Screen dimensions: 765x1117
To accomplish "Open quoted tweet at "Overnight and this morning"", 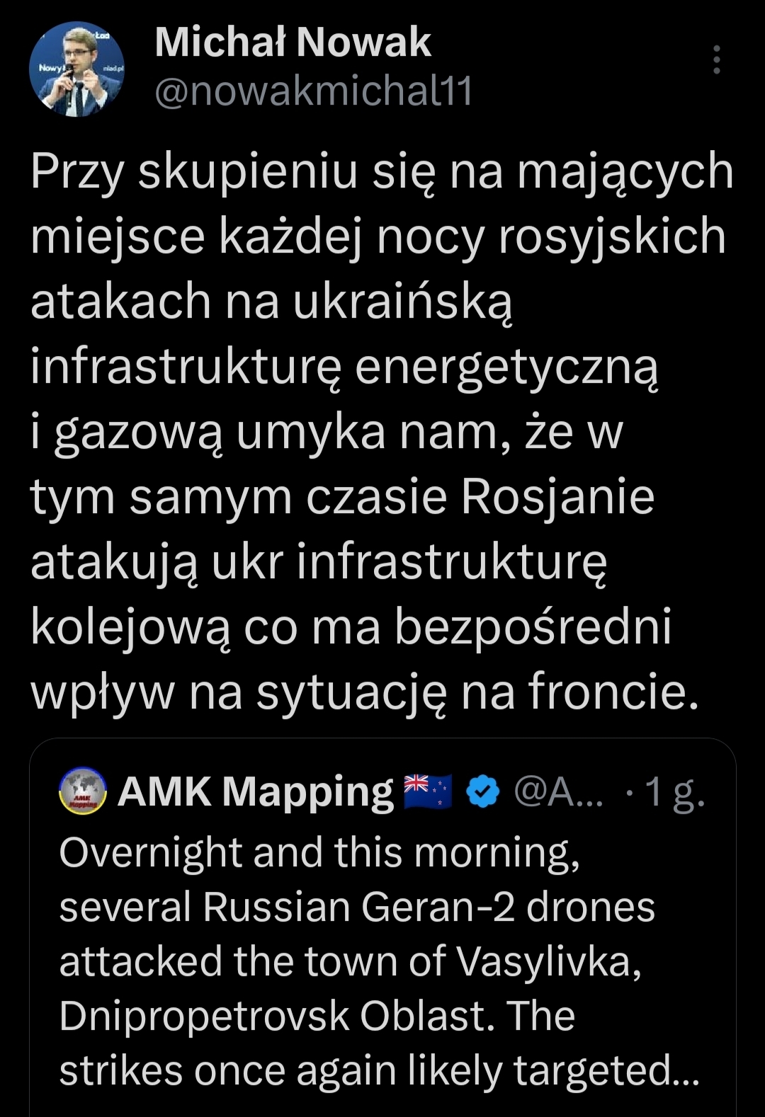I will point(319,852).
